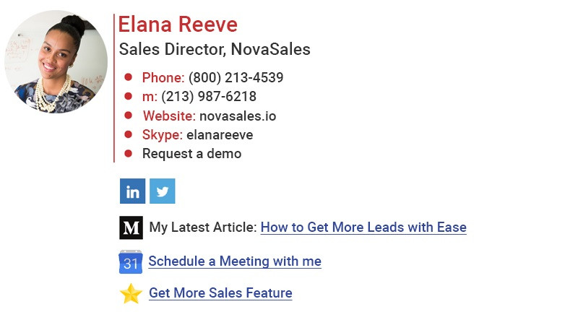This screenshot has height=325, width=578.
Task: Click the red bullet beside Phone
Action: pos(128,77)
